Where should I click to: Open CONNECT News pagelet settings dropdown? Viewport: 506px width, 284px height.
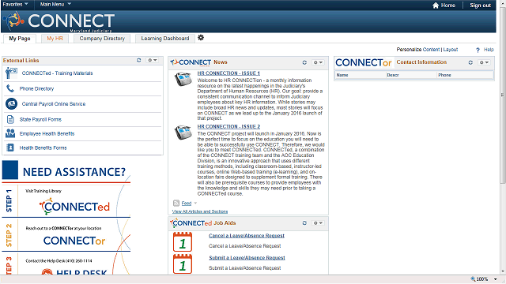318,62
